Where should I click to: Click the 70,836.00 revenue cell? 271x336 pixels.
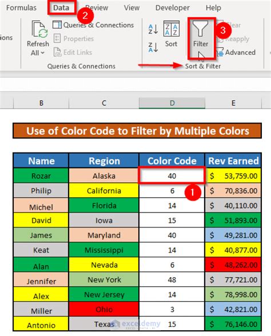(x=233, y=190)
